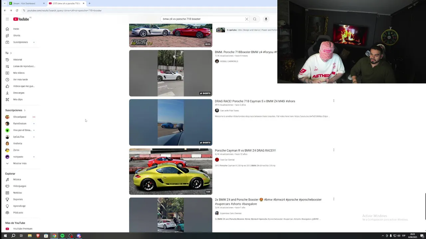
Task: Open Ramitheicon subscription channel
Action: [20, 123]
